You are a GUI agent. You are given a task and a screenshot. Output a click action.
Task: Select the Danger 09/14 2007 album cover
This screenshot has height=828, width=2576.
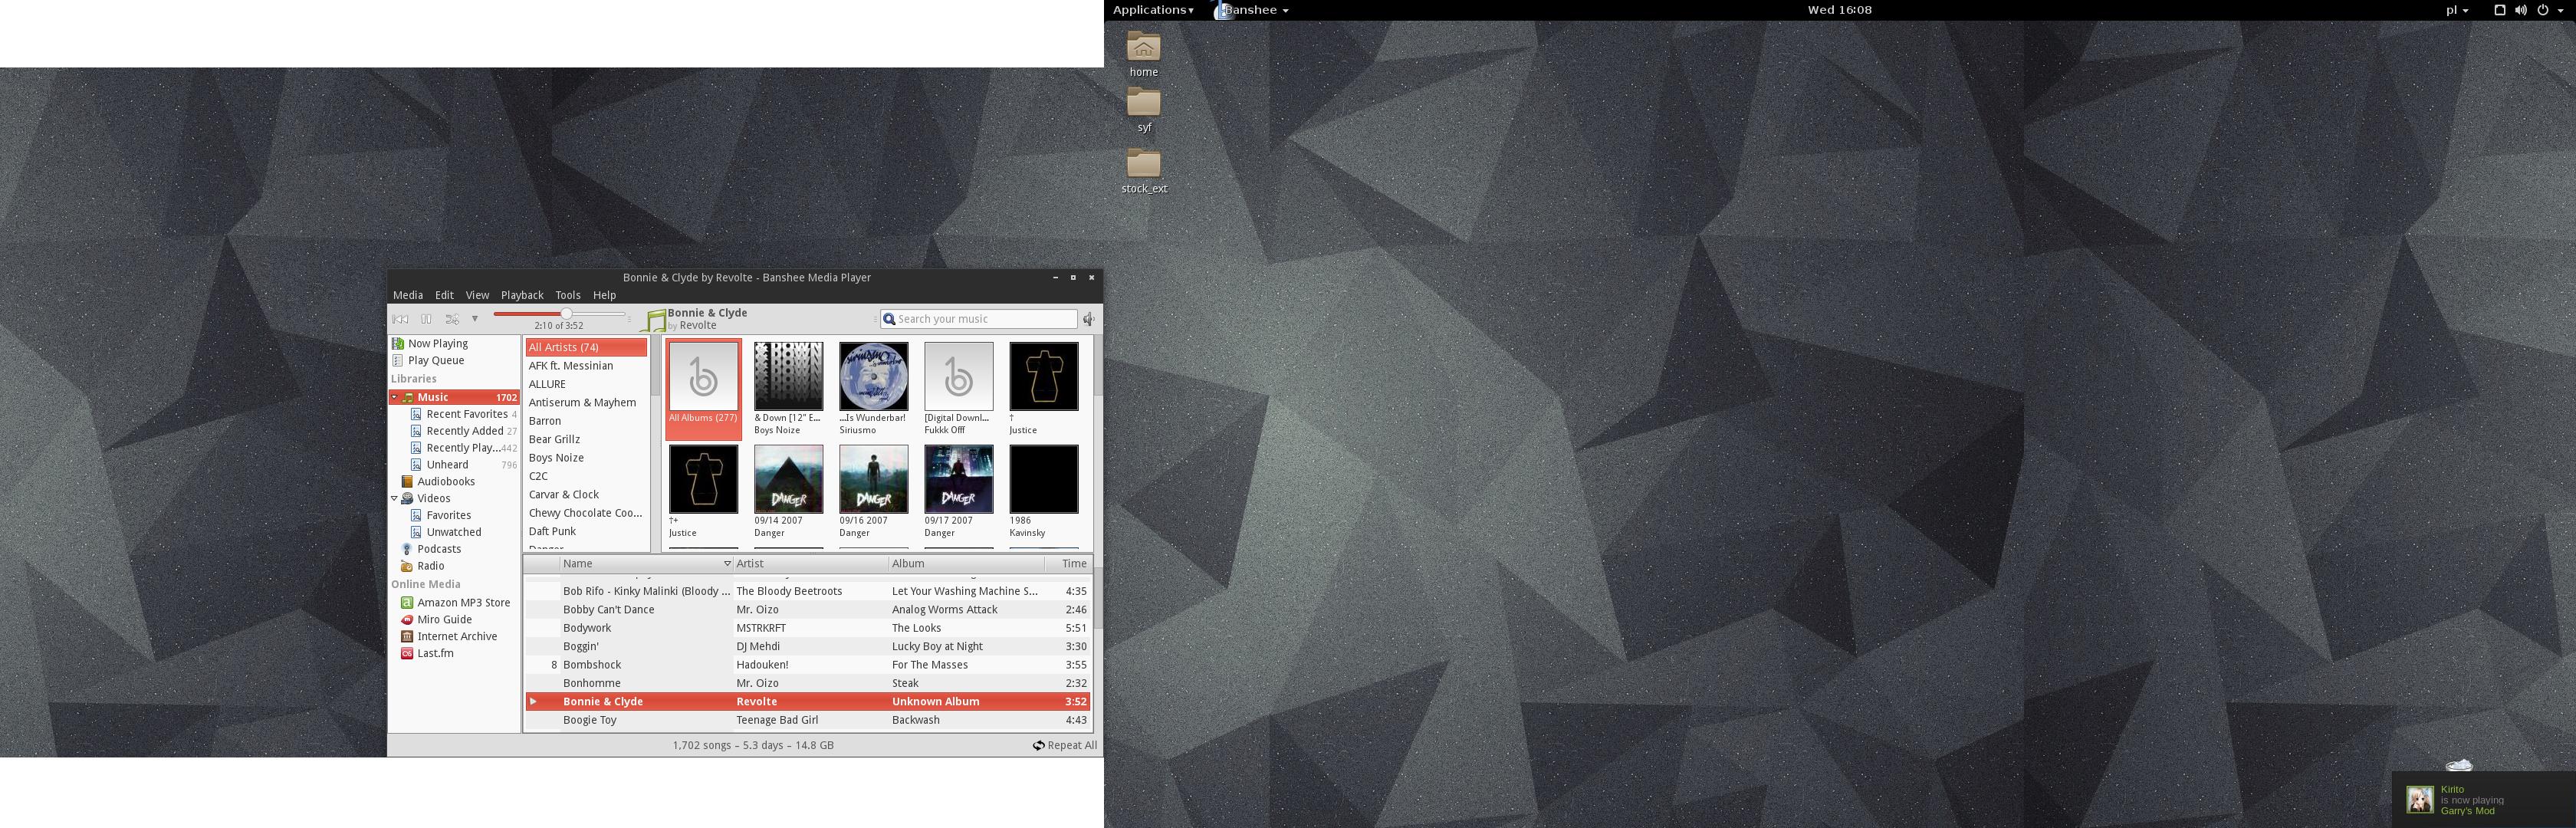789,479
